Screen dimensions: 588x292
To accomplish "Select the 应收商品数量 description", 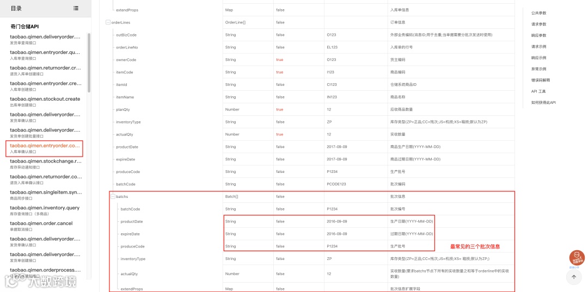I will [401, 109].
